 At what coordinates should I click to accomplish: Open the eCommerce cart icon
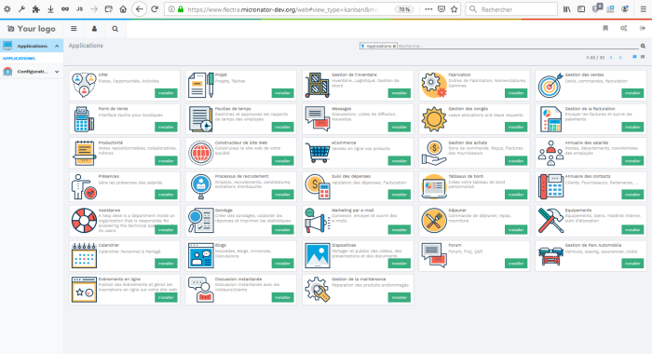[318, 153]
